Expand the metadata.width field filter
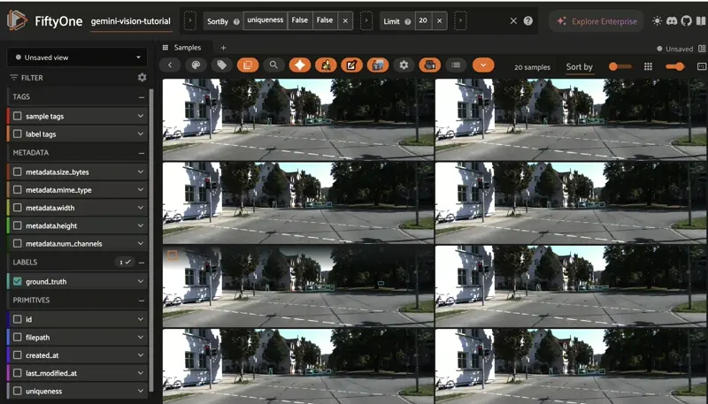The image size is (708, 404). [140, 208]
